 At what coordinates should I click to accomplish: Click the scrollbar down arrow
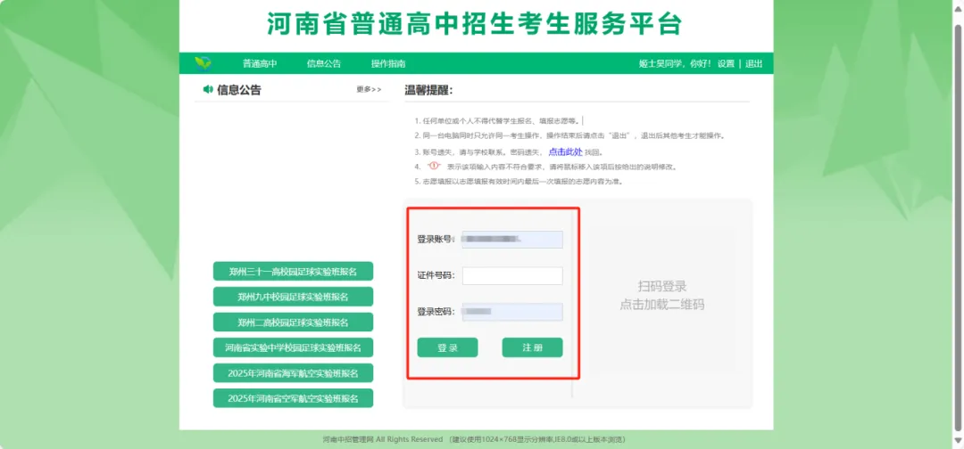pos(957,440)
